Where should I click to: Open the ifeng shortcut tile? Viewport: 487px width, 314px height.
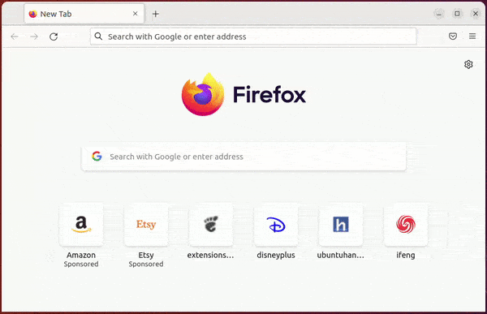coord(406,225)
